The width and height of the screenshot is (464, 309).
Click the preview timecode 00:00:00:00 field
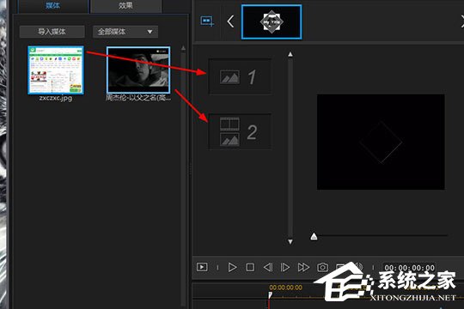click(410, 268)
